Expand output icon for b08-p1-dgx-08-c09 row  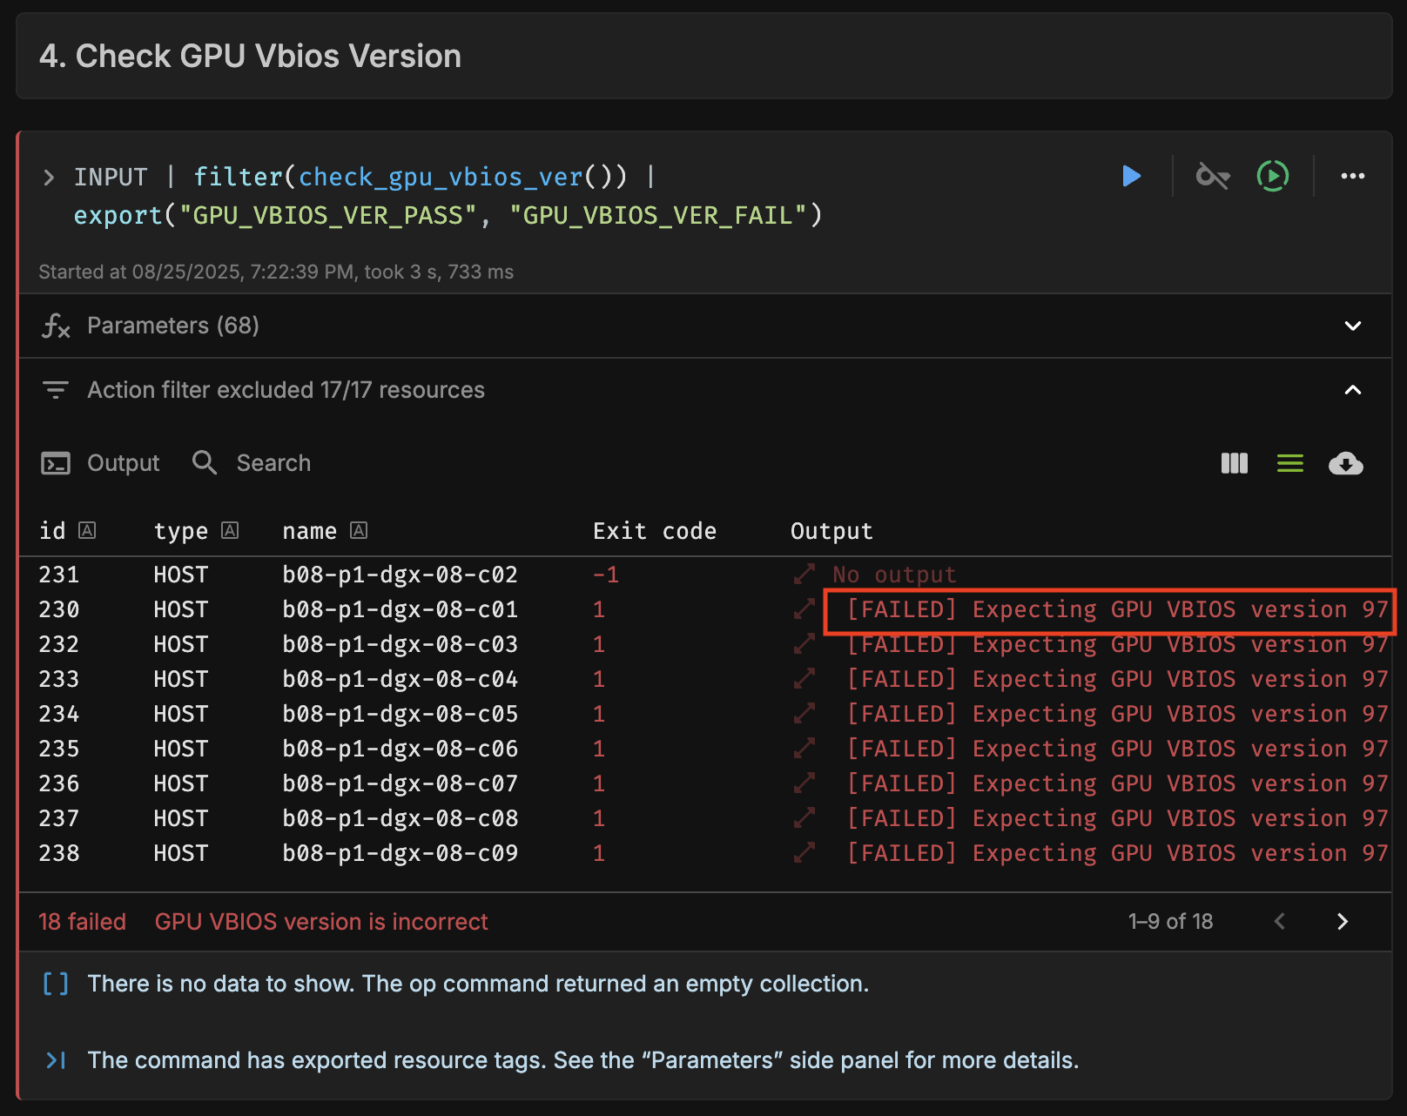tap(804, 853)
